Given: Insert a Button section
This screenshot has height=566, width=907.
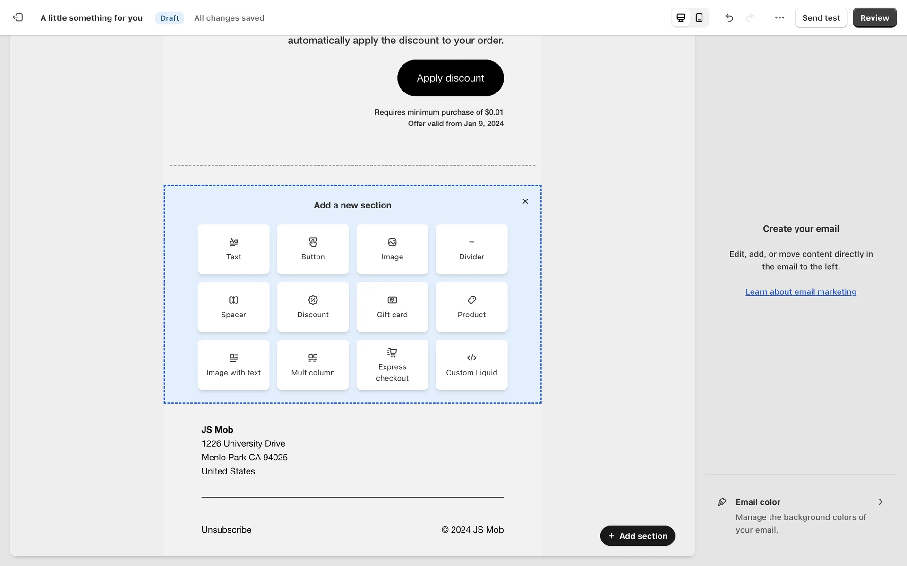Looking at the screenshot, I should (x=313, y=249).
